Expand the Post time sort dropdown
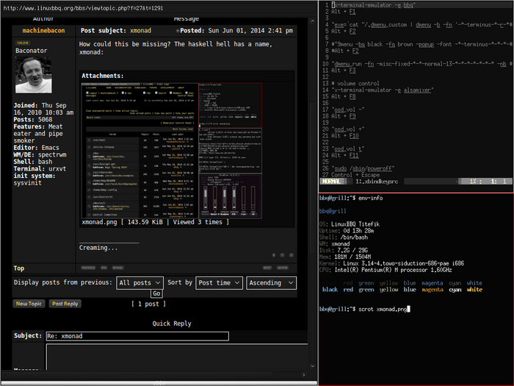Screen dimensions: 514x386 coord(218,282)
